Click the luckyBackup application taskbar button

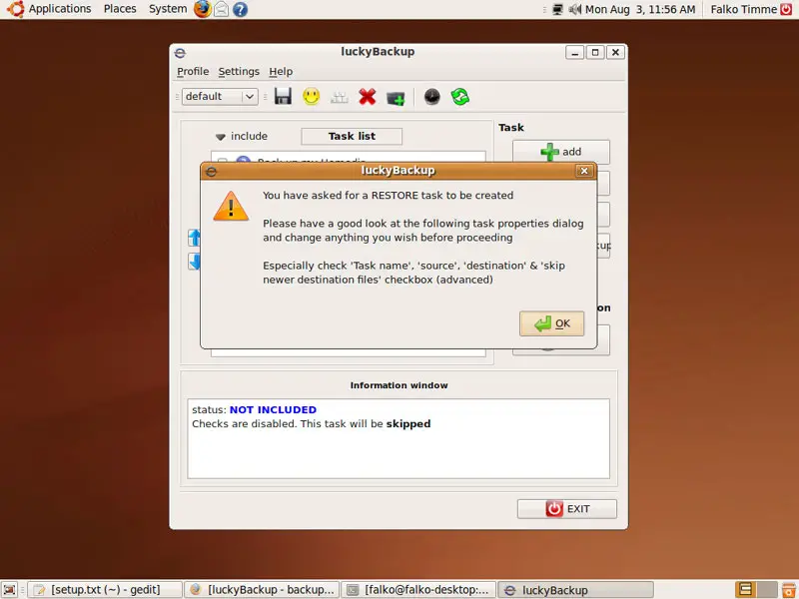point(576,590)
